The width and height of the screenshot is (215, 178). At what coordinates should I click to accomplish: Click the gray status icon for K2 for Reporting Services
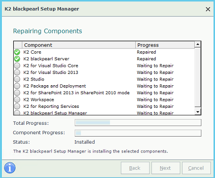tap(17, 106)
